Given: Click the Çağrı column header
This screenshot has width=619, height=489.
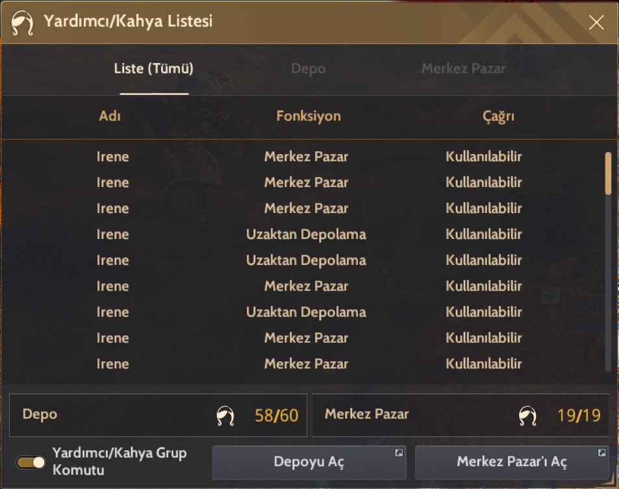Looking at the screenshot, I should click(x=498, y=117).
